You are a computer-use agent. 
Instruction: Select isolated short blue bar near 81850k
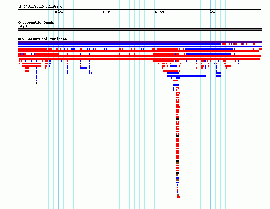tap(83, 68)
